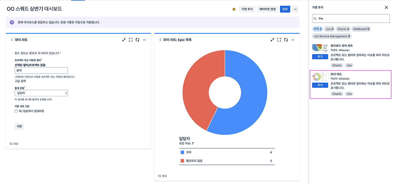
Task: Toggle the Charts 2 filter chip
Action: tap(343, 29)
